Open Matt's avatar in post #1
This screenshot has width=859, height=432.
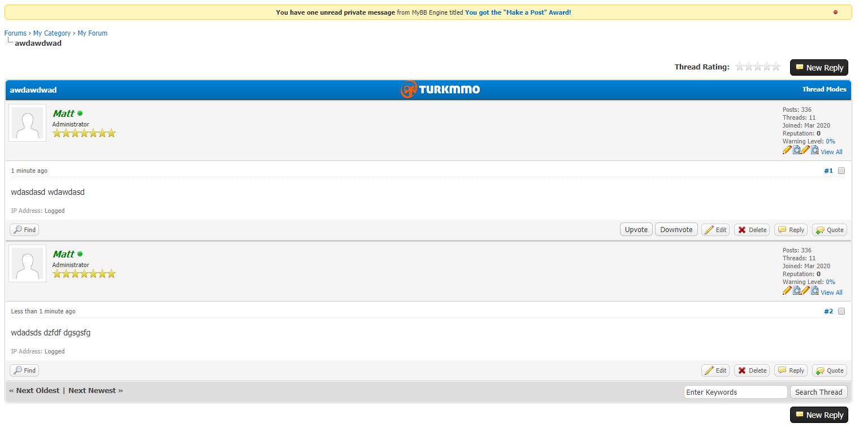[27, 123]
